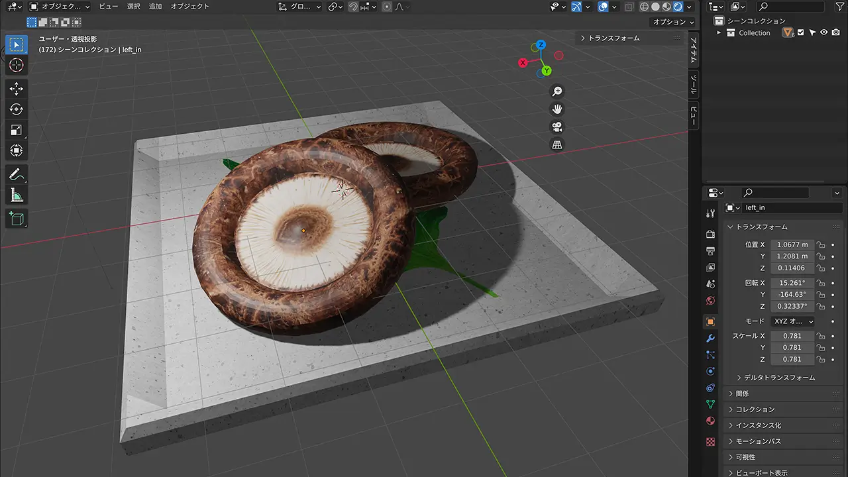The height and width of the screenshot is (477, 848).
Task: Open the オプション options dropdown
Action: point(673,22)
